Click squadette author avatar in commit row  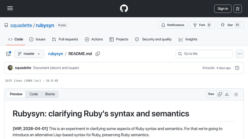[x=10, y=68]
